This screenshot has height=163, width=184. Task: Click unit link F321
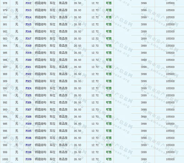29,67
